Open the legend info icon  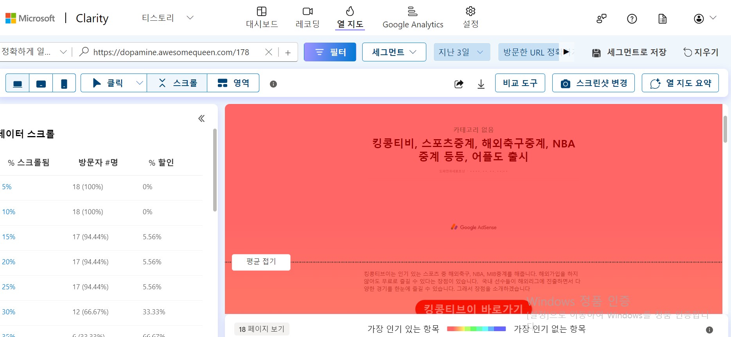click(x=709, y=330)
